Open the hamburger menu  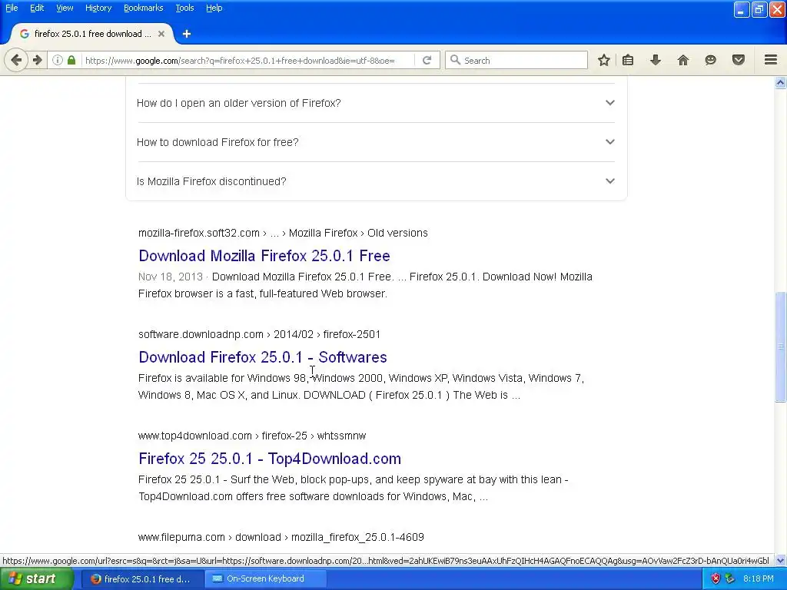771,60
